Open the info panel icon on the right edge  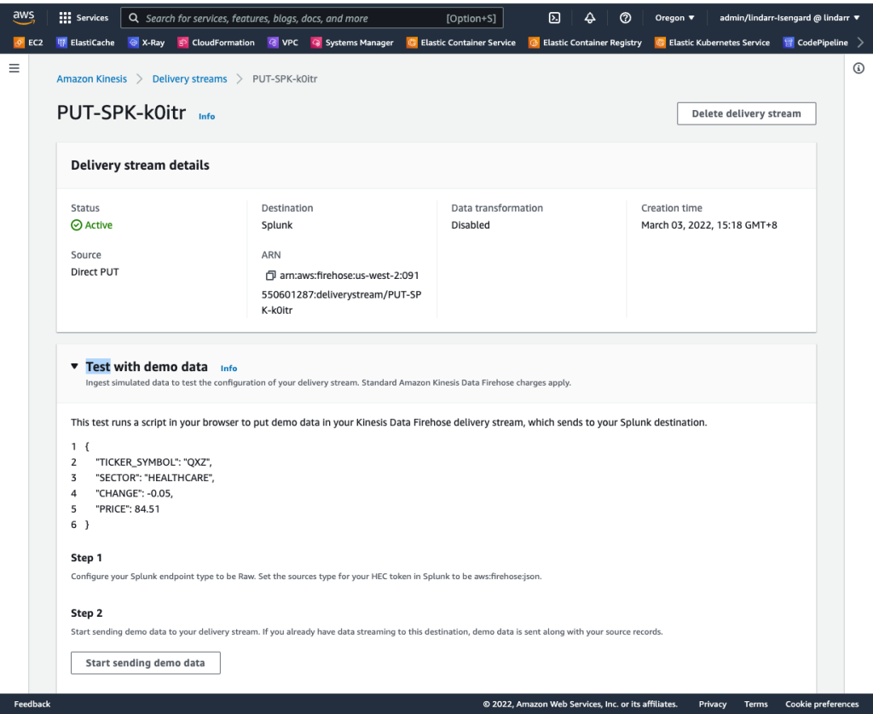[859, 68]
